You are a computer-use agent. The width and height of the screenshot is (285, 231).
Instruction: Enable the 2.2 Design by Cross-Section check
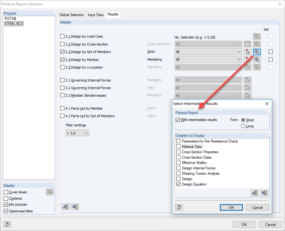pyautogui.click(x=62, y=44)
